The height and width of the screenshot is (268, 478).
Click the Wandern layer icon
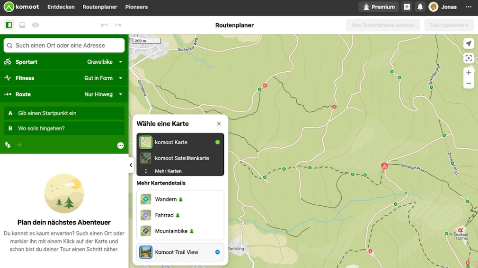click(x=146, y=199)
